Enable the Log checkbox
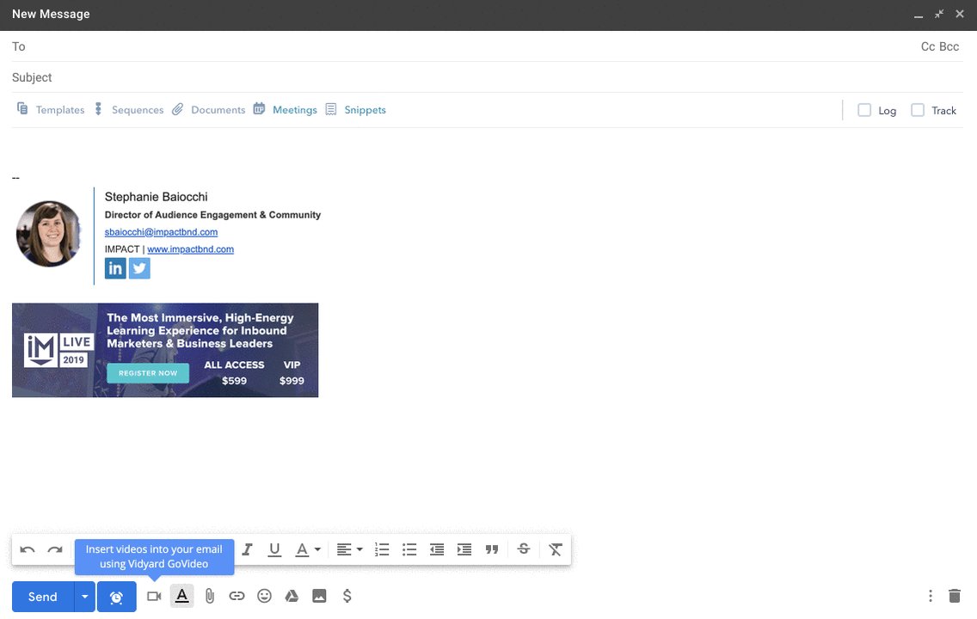Viewport: 977px width, 619px height. pyautogui.click(x=864, y=110)
